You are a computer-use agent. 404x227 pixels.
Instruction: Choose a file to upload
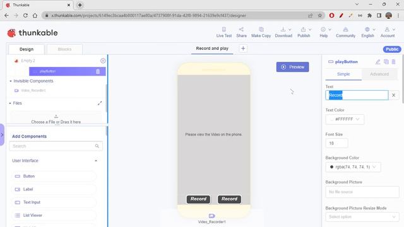tap(56, 119)
